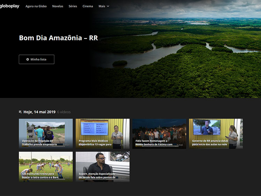Play São Raimundo treina video
The height and width of the screenshot is (196, 261).
[46, 167]
